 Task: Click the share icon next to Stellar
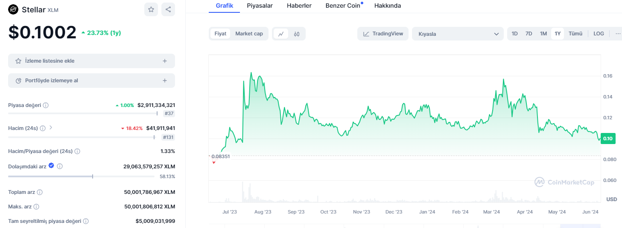[x=168, y=9]
